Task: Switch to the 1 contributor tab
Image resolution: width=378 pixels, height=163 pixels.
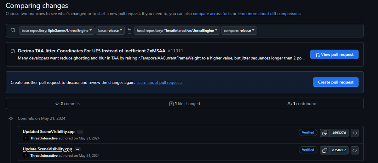Action: click(x=302, y=103)
